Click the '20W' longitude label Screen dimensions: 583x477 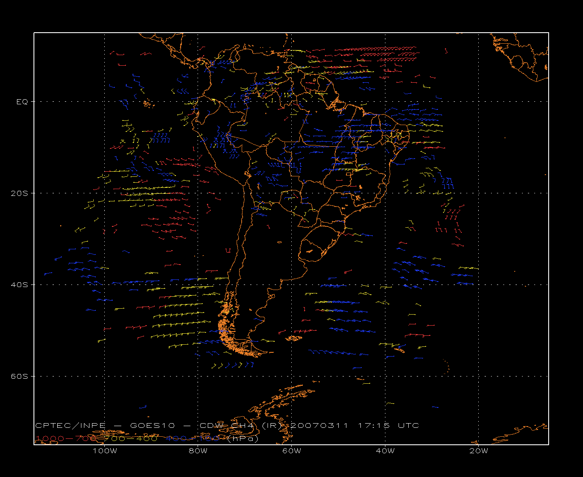[479, 451]
